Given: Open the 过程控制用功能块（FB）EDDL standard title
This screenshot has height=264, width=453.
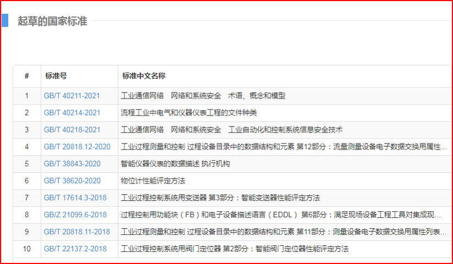Looking at the screenshot, I should tap(280, 215).
